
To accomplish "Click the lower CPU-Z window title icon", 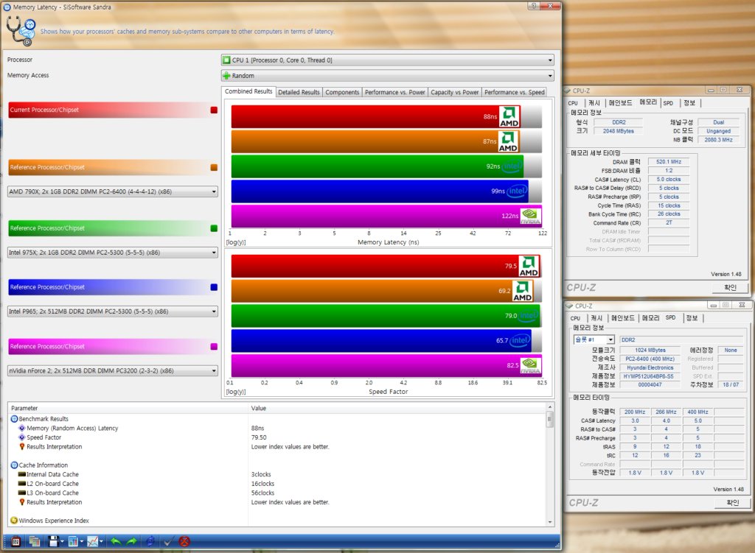I will pyautogui.click(x=570, y=306).
